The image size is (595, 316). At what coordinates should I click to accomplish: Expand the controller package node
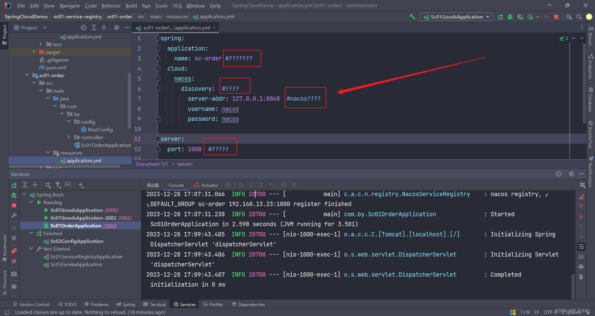(68, 137)
